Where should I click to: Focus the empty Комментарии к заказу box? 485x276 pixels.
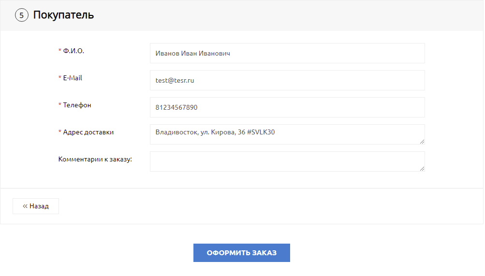click(287, 161)
